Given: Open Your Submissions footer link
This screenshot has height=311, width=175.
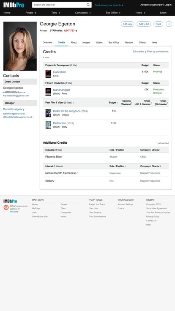Looking at the screenshot, I should 97,217.
